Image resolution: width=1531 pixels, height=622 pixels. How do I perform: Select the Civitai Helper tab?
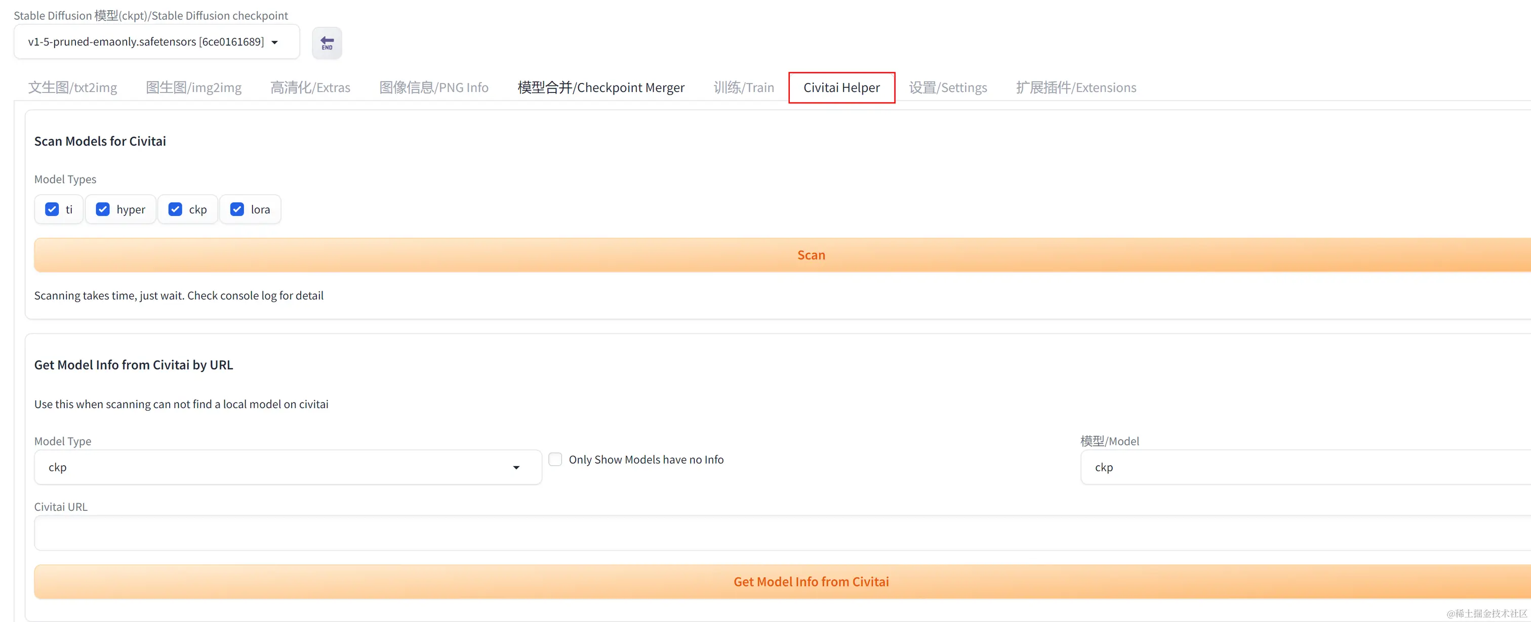pyautogui.click(x=841, y=88)
